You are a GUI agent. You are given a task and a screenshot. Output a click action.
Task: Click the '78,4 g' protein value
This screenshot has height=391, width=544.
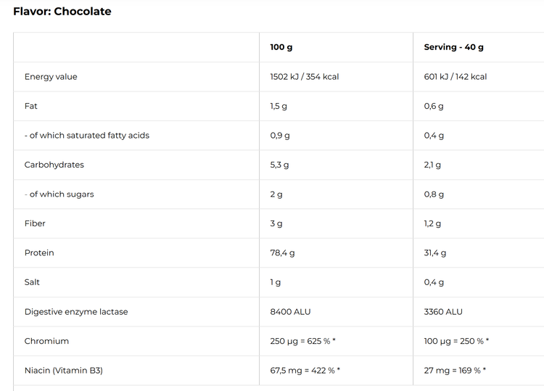tap(282, 253)
